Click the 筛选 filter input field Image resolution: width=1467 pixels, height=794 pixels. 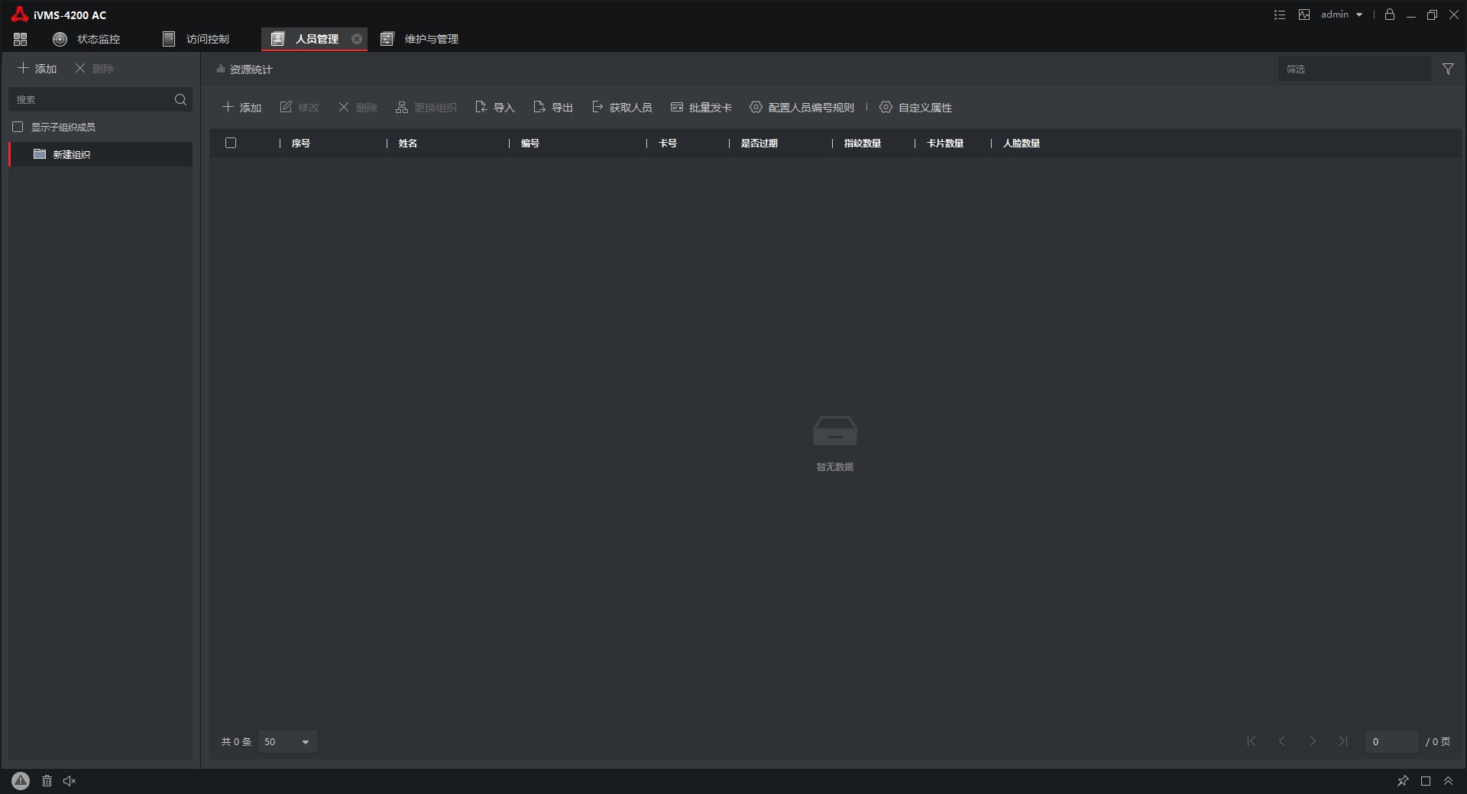1353,69
